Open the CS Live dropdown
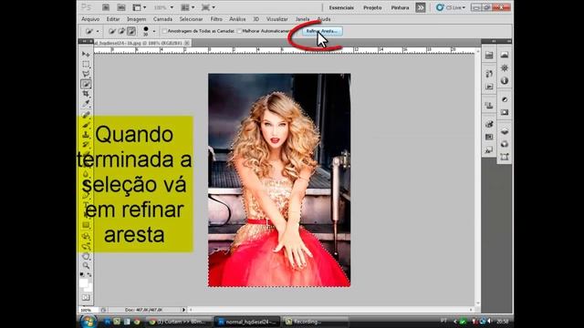This screenshot has height=328, width=584. click(451, 7)
